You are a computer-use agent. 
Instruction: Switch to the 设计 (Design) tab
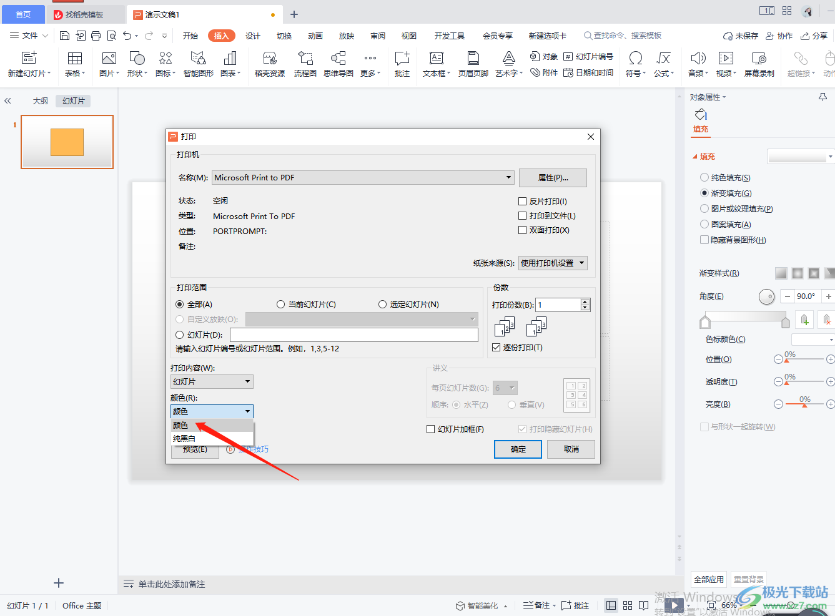click(x=253, y=36)
